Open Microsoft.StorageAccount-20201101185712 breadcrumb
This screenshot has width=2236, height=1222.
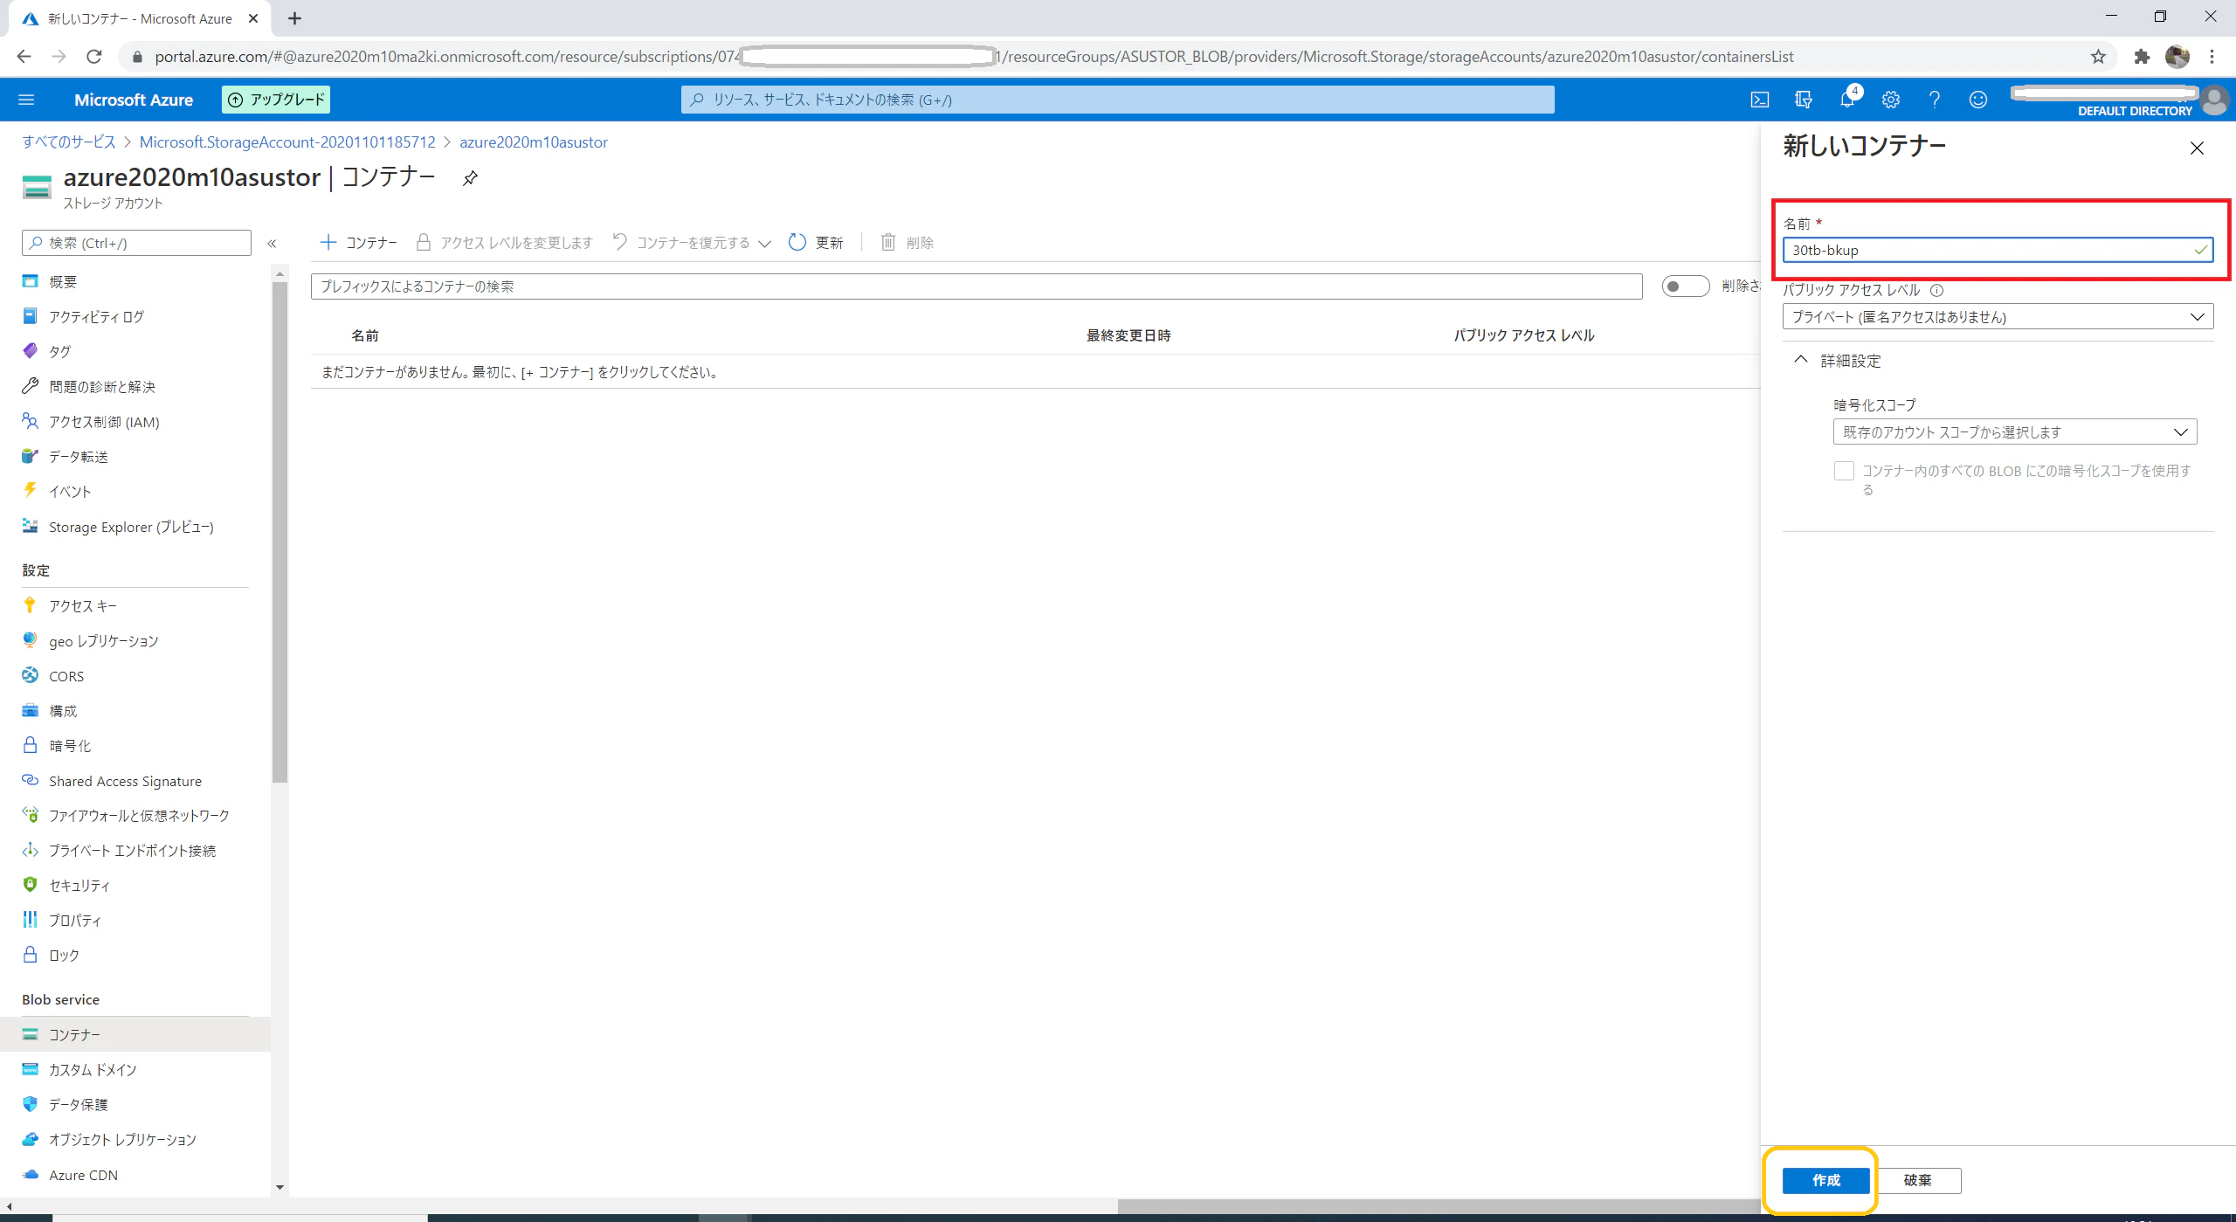point(287,142)
